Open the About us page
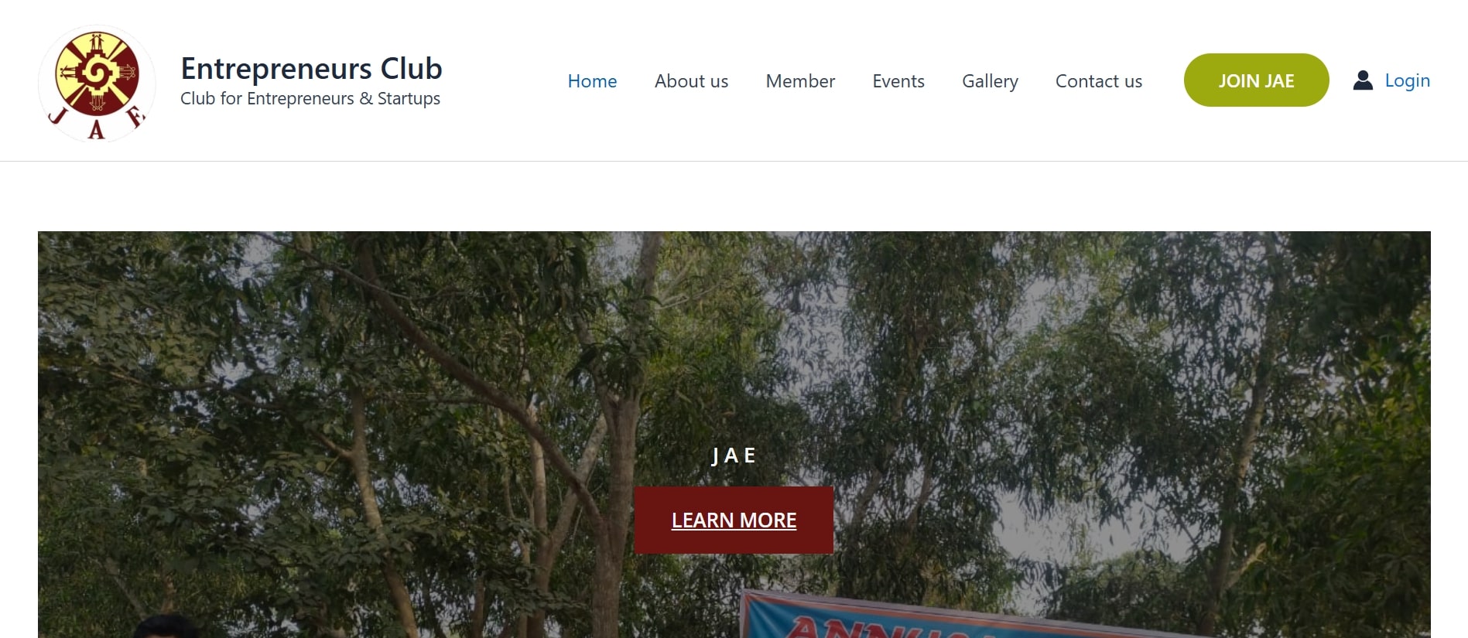The width and height of the screenshot is (1468, 638). [691, 81]
